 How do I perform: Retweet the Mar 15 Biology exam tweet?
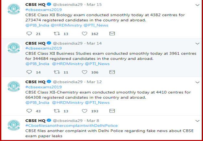click(x=57, y=34)
